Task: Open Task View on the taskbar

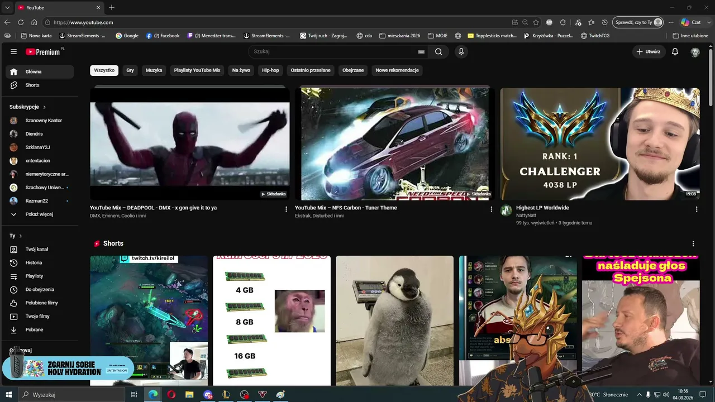Action: (x=134, y=395)
